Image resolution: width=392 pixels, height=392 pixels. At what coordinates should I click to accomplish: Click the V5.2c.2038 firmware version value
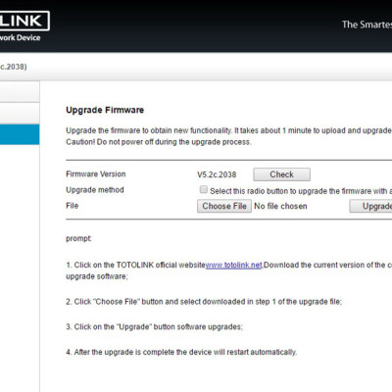(x=217, y=174)
